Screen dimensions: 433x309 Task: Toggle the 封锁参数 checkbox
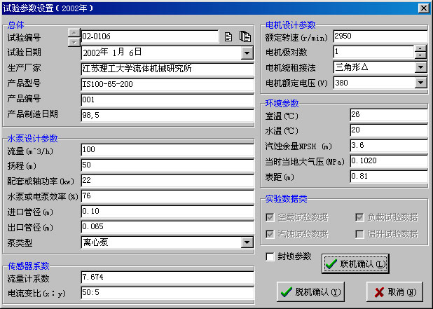click(x=270, y=256)
